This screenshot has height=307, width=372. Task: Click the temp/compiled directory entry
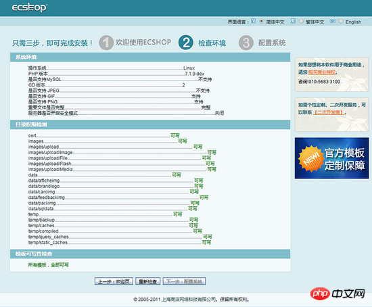tap(43, 231)
